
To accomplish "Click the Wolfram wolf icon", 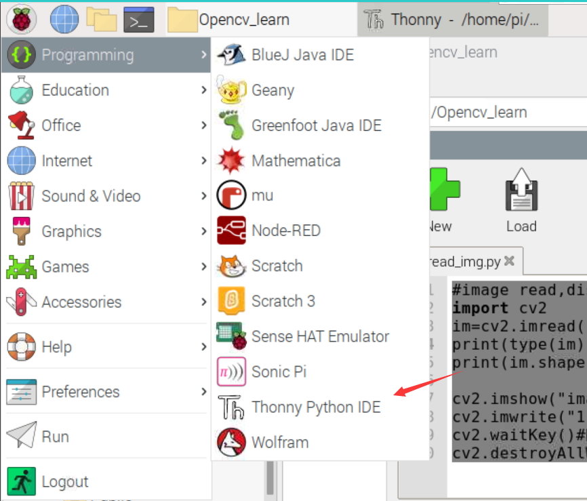I will (231, 442).
